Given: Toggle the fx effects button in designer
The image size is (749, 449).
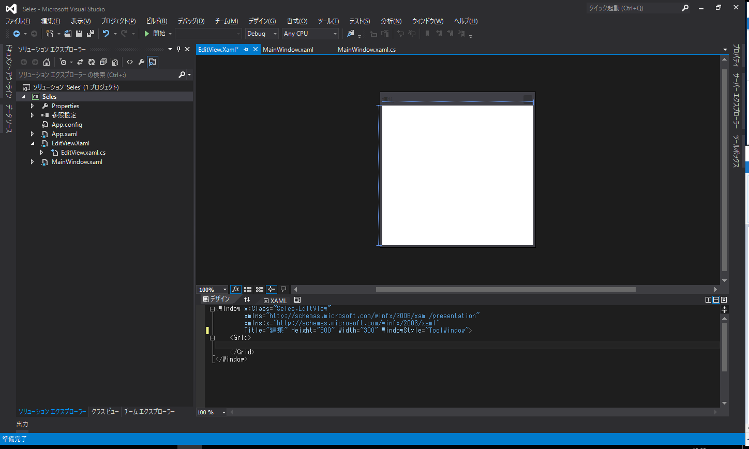Looking at the screenshot, I should coord(236,290).
